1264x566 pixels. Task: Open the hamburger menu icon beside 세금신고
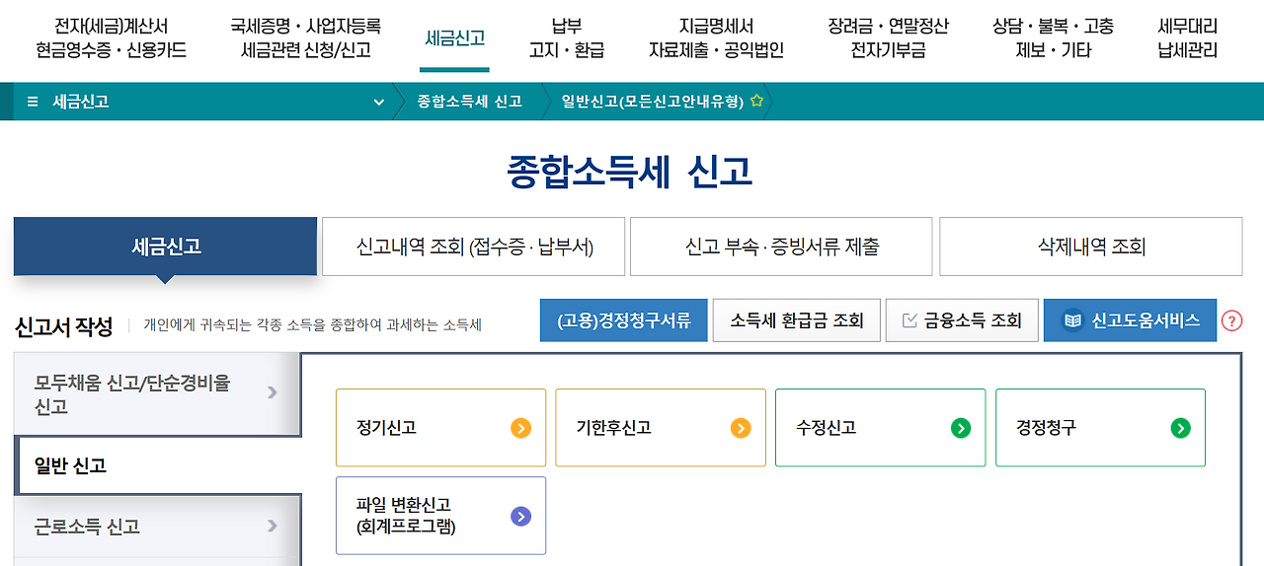coord(33,102)
